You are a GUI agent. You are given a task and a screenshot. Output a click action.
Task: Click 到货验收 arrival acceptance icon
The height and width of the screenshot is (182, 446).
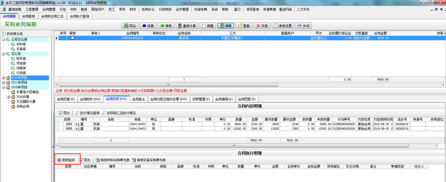(59, 160)
